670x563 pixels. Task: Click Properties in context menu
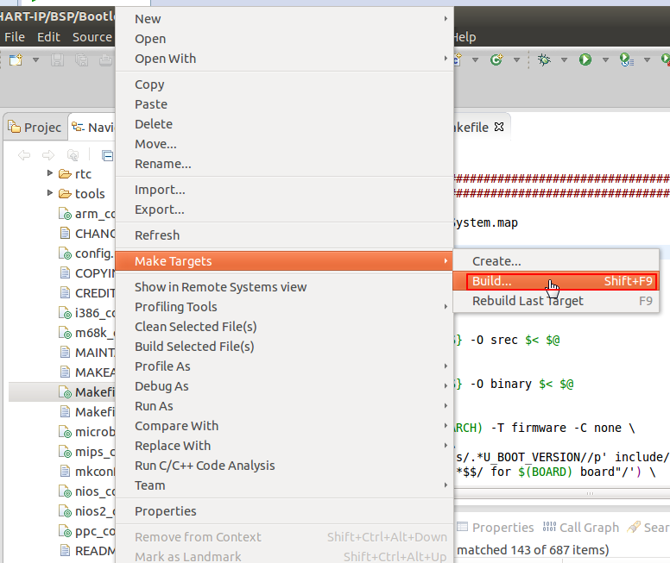pos(285,511)
